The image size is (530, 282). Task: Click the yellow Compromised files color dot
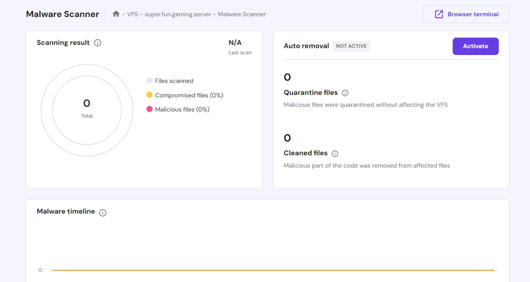point(149,95)
